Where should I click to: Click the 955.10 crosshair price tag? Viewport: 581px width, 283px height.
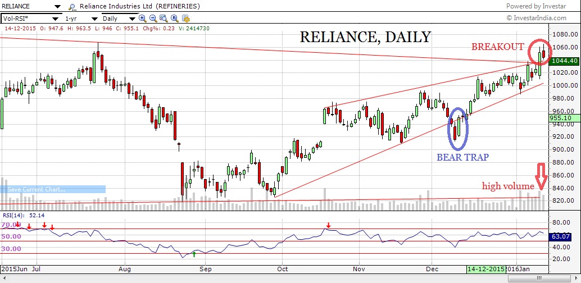565,118
